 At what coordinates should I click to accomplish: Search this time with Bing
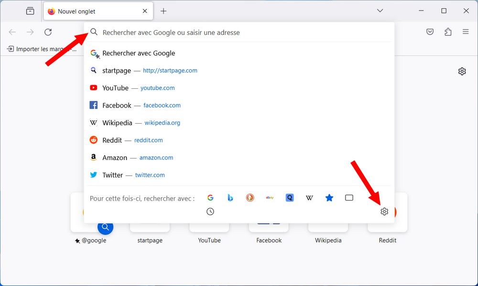[230, 197]
